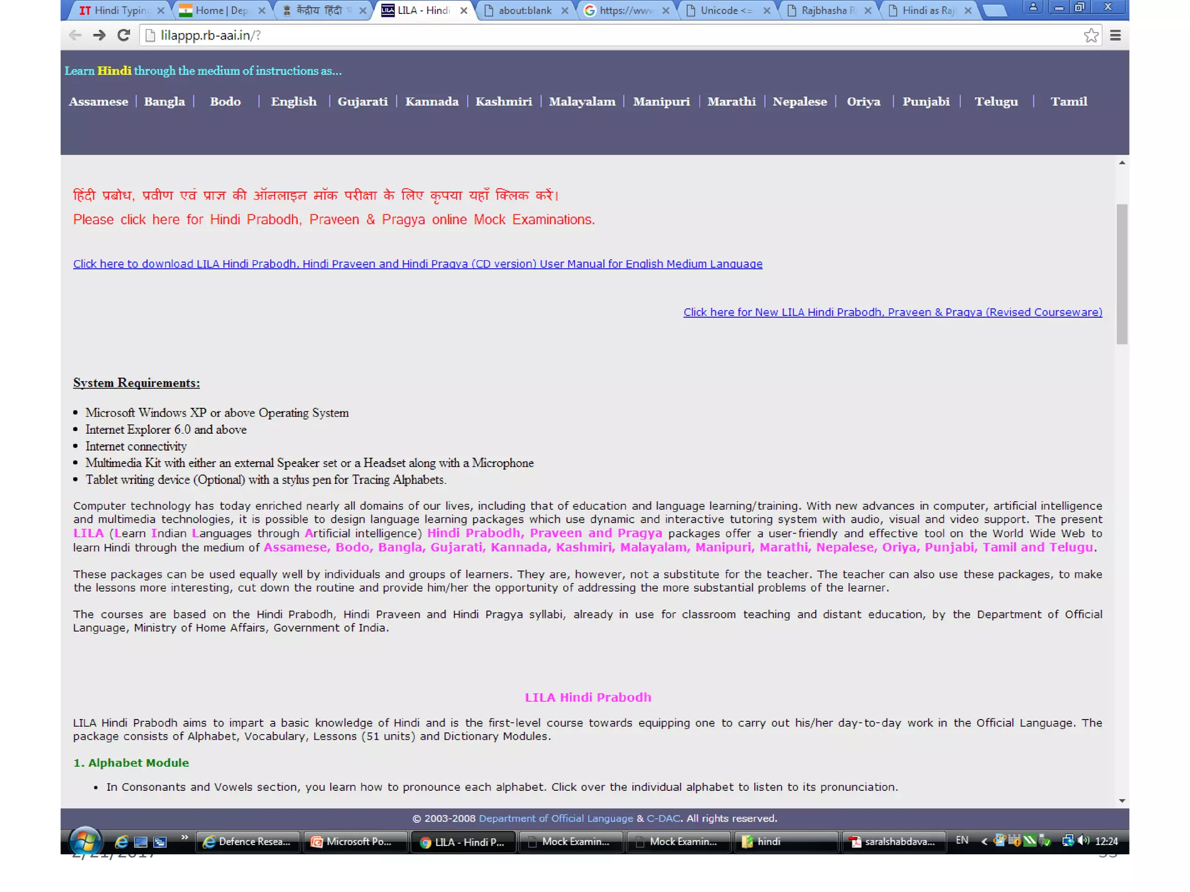Bookmark page with the star icon

click(x=1091, y=35)
